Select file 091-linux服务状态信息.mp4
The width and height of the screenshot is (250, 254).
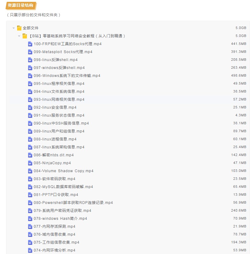point(59,115)
